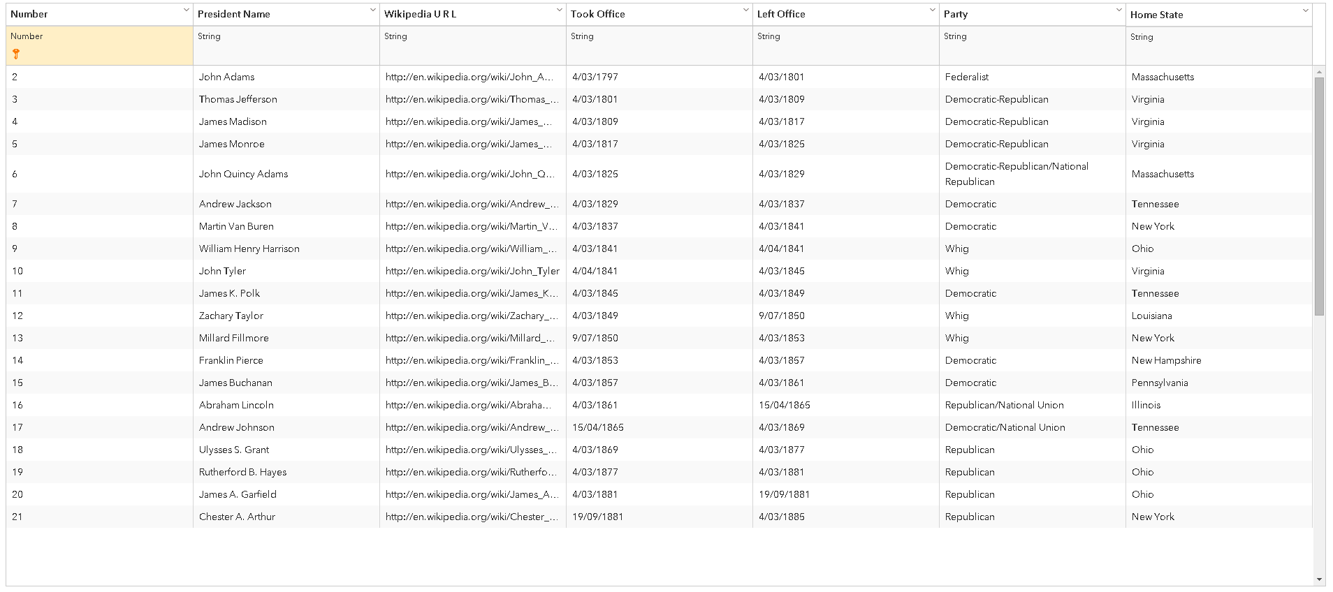The height and width of the screenshot is (592, 1333).
Task: Select the Party column header label
Action: pos(956,14)
